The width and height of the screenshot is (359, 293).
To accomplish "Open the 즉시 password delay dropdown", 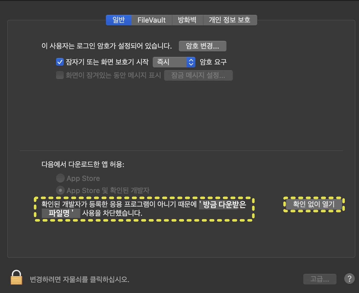I will pyautogui.click(x=174, y=62).
